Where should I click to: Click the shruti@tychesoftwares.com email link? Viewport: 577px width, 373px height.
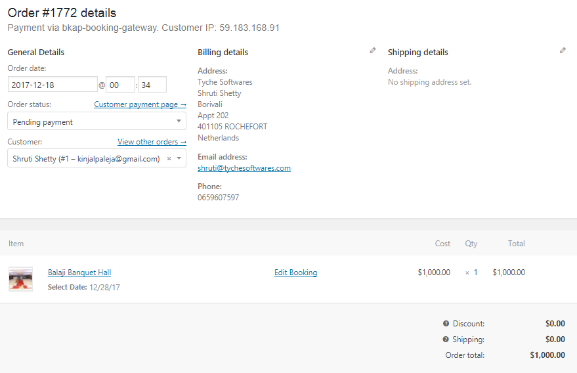coord(244,168)
